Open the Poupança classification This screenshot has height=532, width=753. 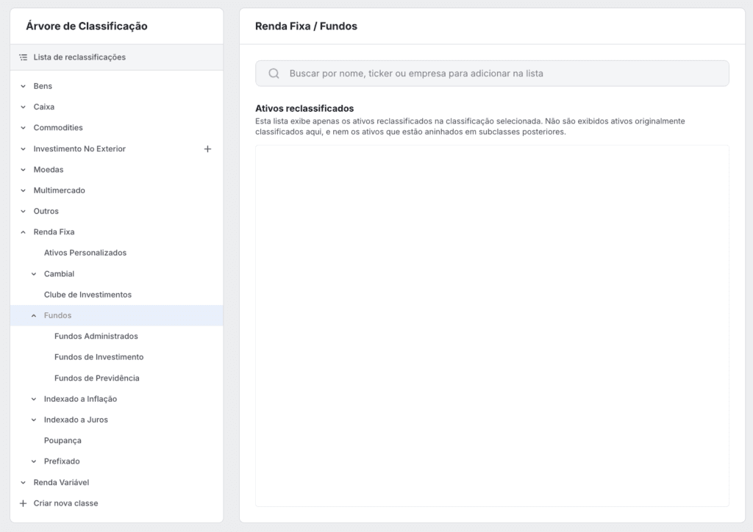coord(63,441)
